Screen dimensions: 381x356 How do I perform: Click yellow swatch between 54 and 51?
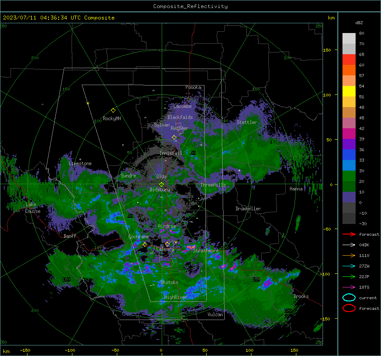coord(349,91)
